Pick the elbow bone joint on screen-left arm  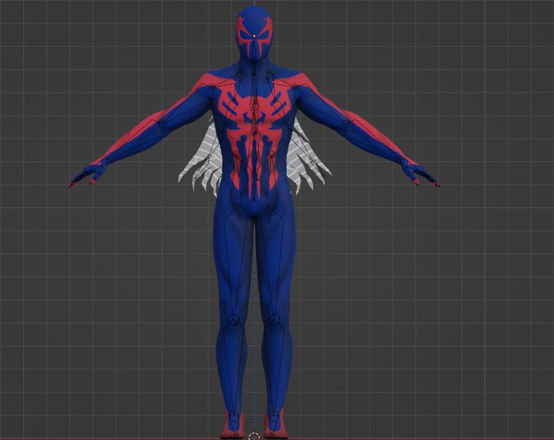coord(162,124)
